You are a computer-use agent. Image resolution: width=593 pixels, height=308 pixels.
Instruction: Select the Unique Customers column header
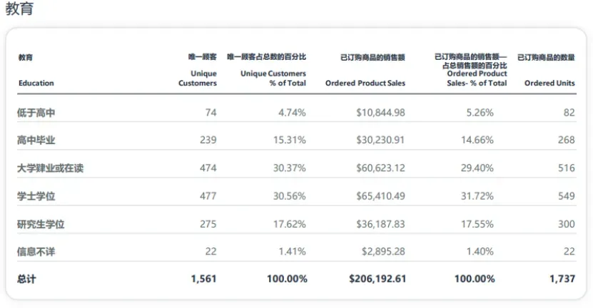click(x=198, y=78)
